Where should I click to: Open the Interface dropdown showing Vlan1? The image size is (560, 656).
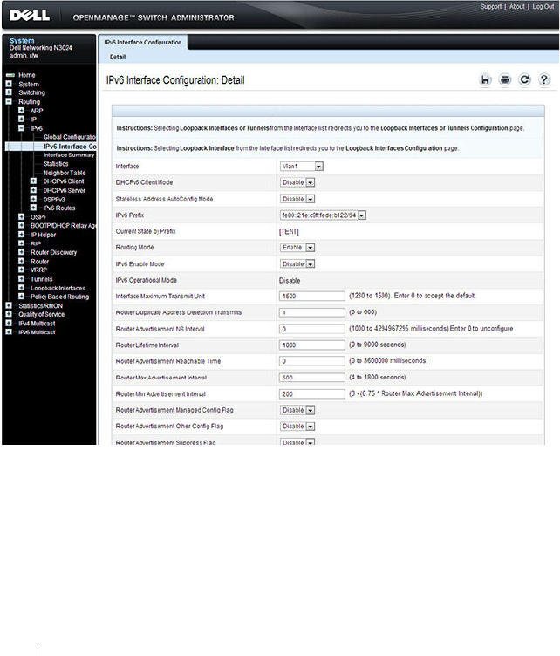302,166
